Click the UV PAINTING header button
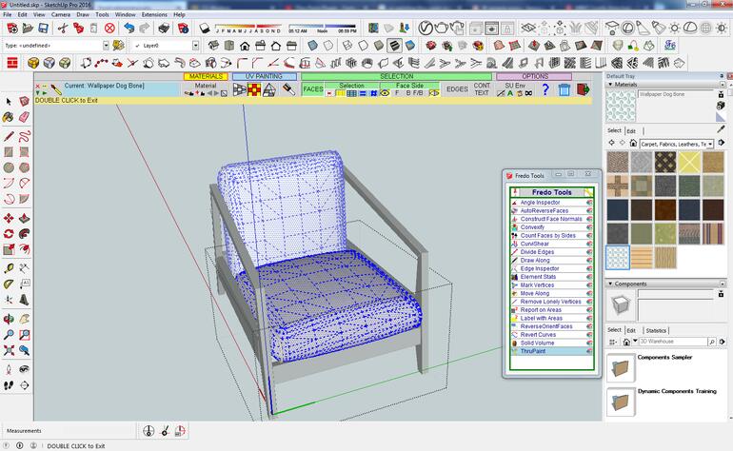This screenshot has width=733, height=451. click(264, 76)
